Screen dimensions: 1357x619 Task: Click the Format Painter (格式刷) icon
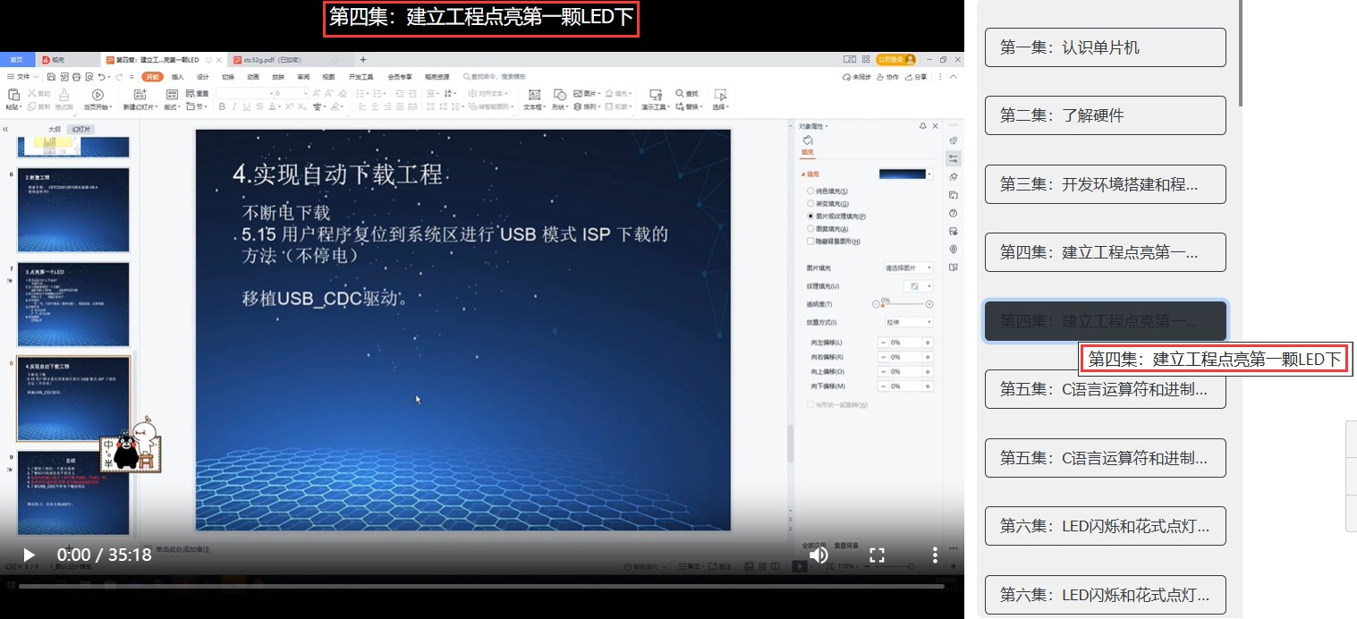tap(64, 95)
